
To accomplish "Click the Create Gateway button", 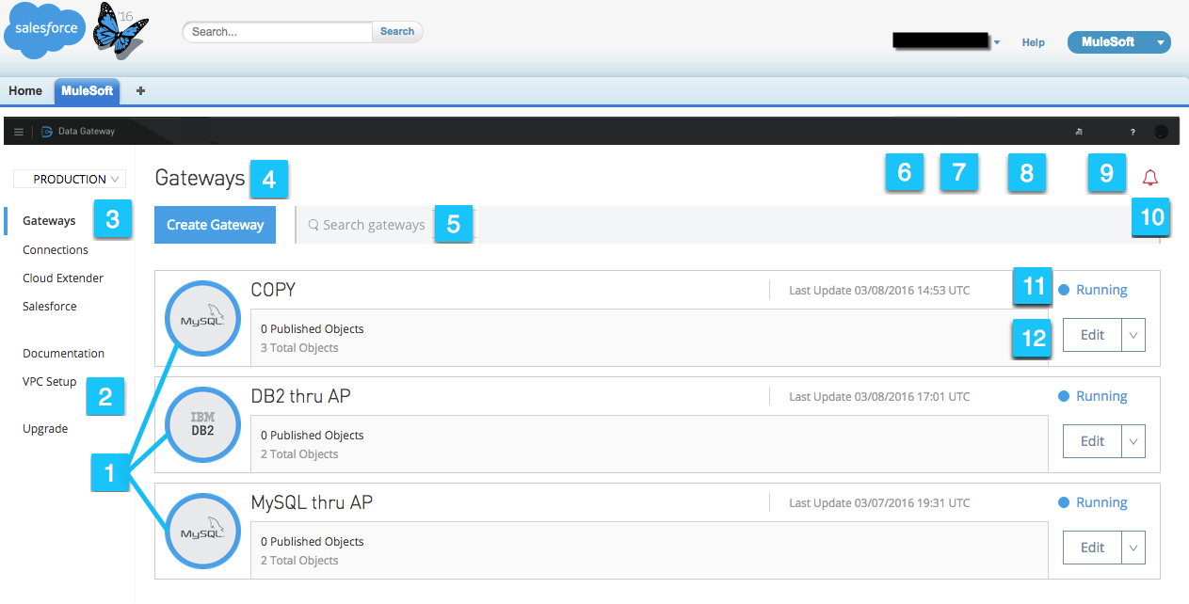I will tap(215, 225).
